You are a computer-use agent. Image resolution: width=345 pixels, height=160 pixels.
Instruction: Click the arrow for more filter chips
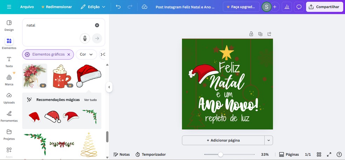(x=101, y=55)
